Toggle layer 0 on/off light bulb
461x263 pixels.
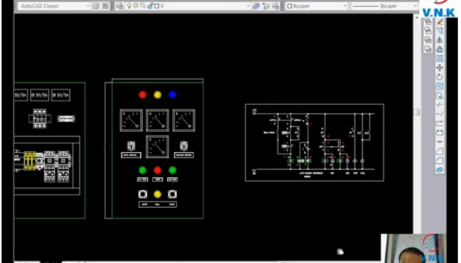pos(129,6)
